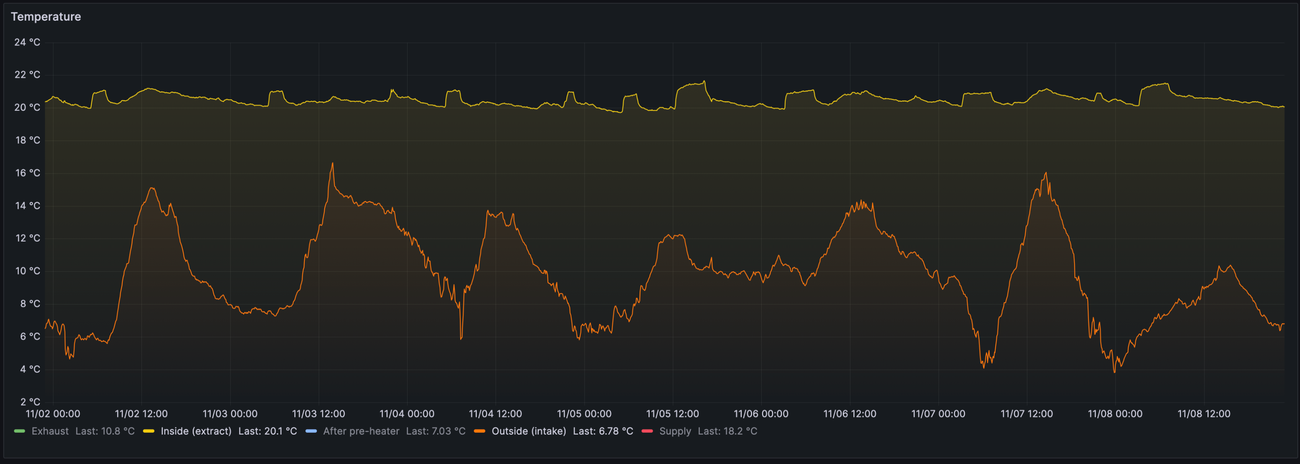Image resolution: width=1300 pixels, height=464 pixels.
Task: Click the 11/07 12:00 time axis label
Action: coord(1027,414)
